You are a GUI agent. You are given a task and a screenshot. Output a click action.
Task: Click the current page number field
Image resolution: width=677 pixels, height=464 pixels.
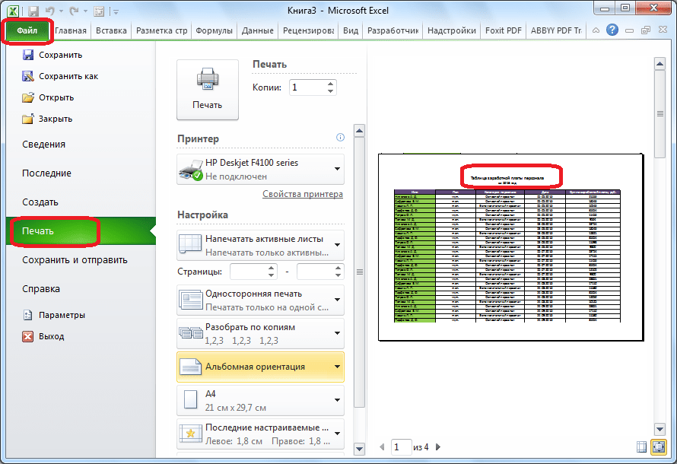(x=401, y=447)
